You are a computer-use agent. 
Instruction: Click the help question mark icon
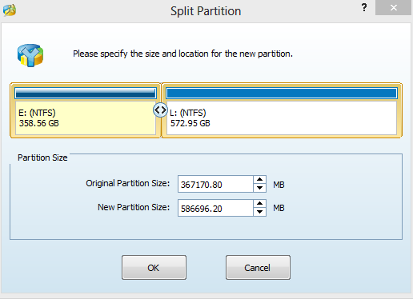tap(364, 7)
